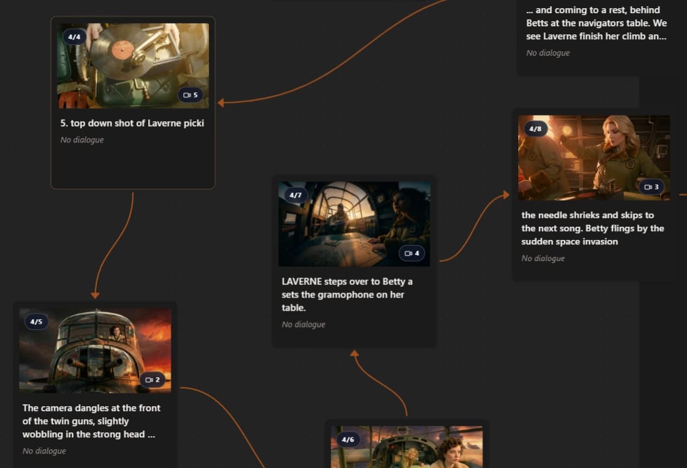Click the camera badge showing 3 on the needle shrieks shot

[x=651, y=187]
